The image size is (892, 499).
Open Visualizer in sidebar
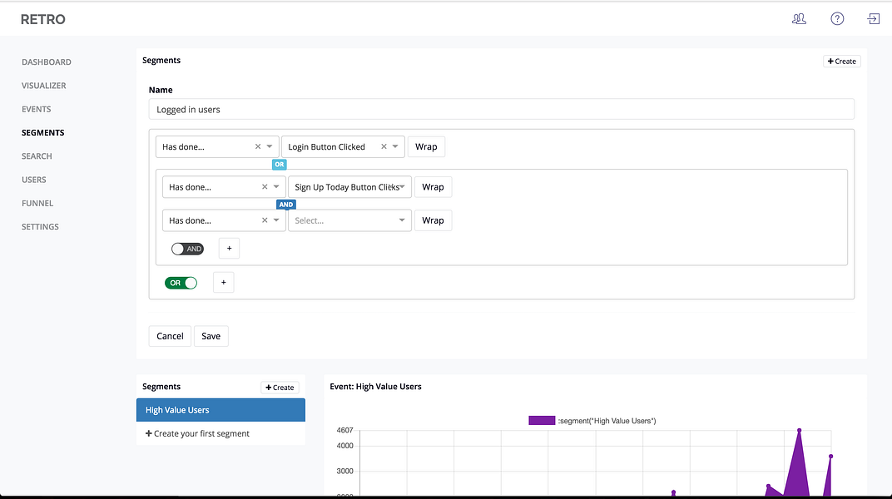pyautogui.click(x=44, y=86)
